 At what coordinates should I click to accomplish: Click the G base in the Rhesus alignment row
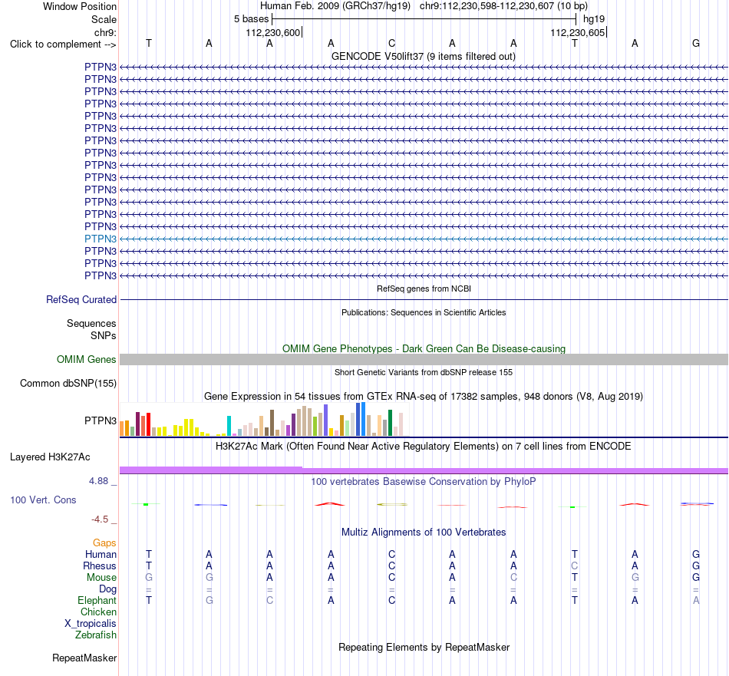click(x=696, y=566)
